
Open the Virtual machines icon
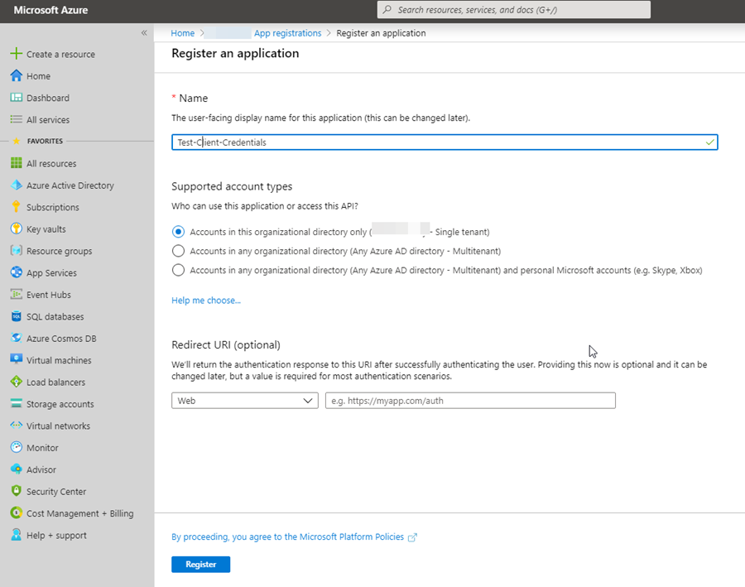point(17,360)
